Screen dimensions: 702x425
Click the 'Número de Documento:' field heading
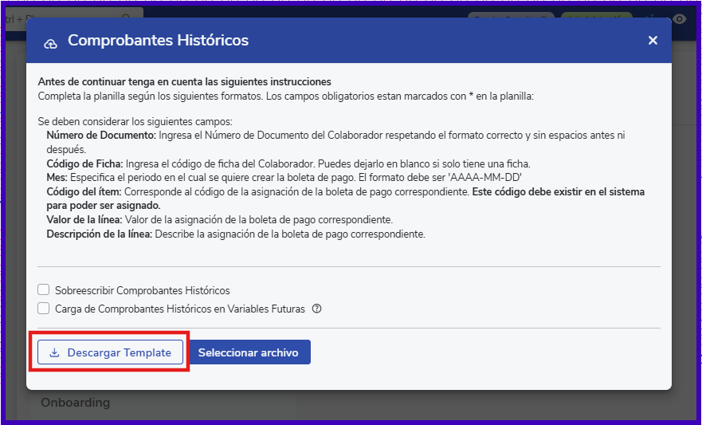[100, 136]
